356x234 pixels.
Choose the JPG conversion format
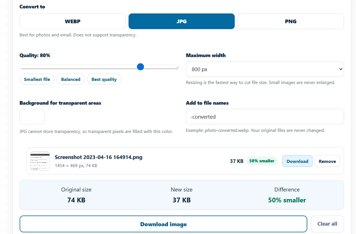[182, 21]
